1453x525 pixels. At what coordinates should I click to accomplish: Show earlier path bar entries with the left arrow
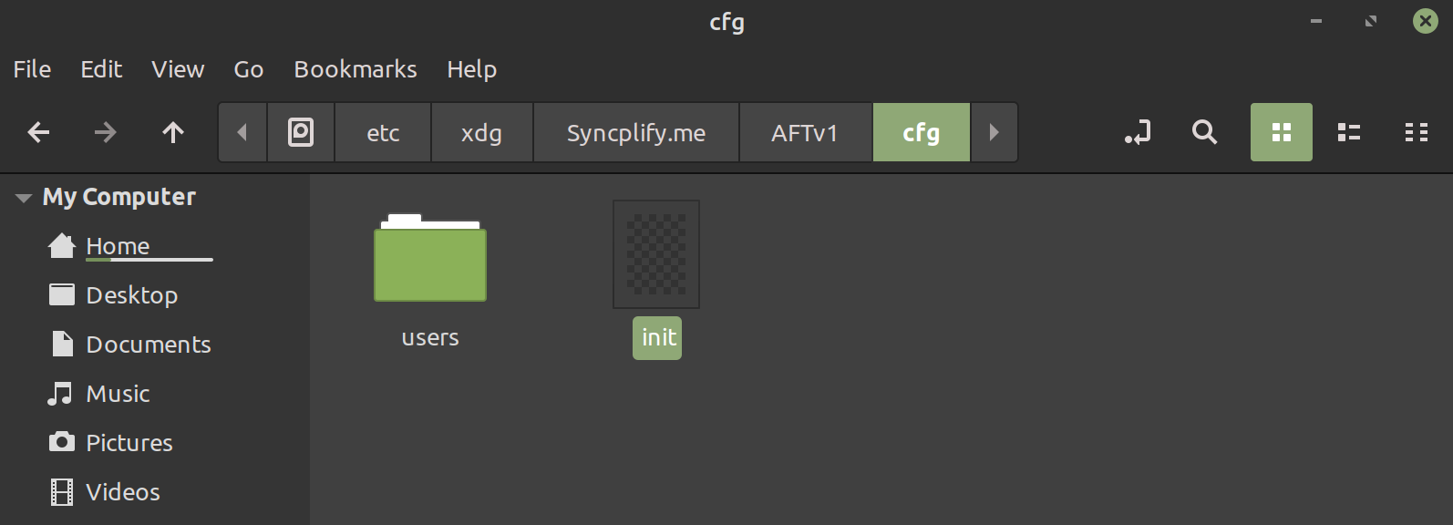(x=242, y=132)
